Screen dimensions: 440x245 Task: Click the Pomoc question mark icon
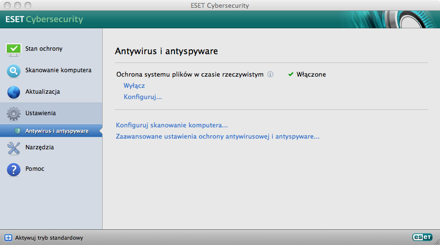14,170
